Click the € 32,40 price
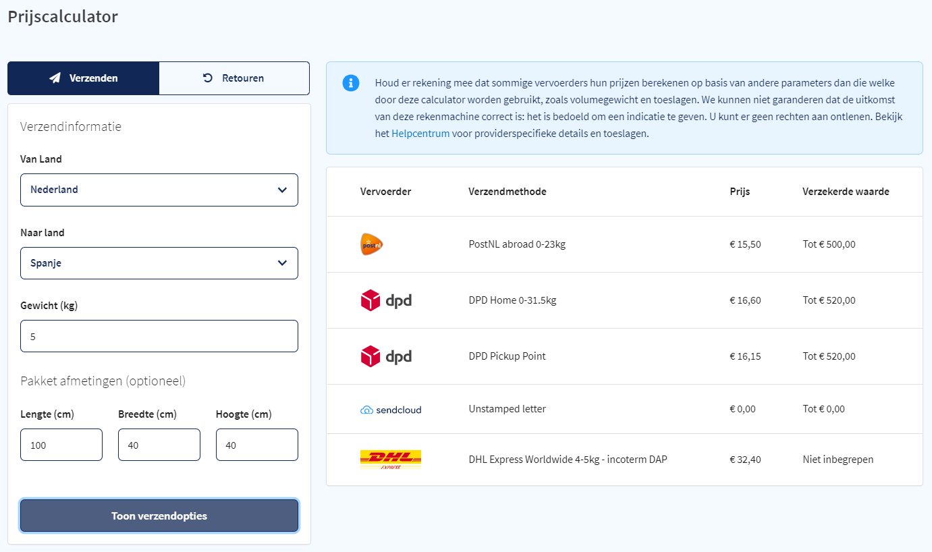 coord(745,460)
